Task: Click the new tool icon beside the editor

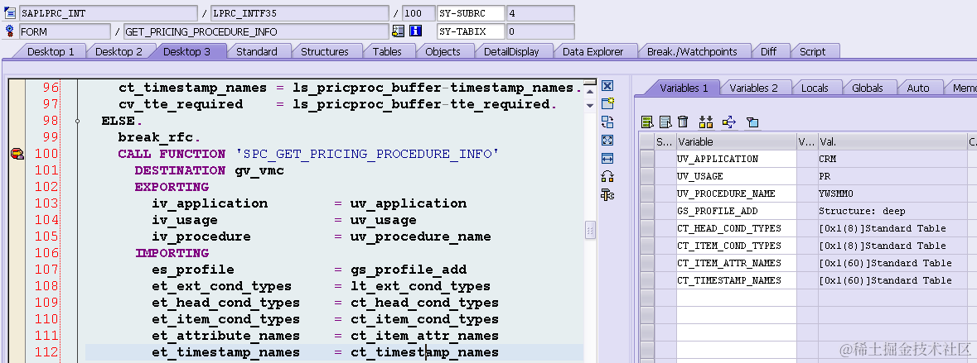Action: 607,104
